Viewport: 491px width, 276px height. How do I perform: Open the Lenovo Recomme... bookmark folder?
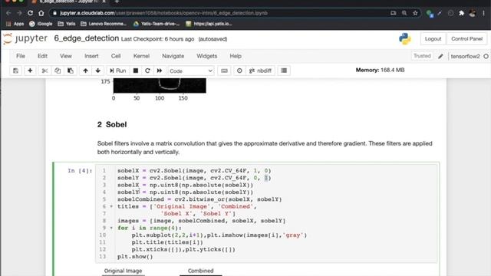tap(104, 24)
